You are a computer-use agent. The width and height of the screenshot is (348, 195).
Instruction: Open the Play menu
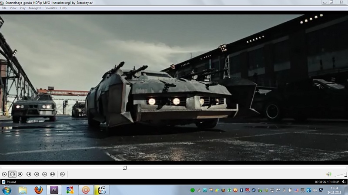click(23, 8)
